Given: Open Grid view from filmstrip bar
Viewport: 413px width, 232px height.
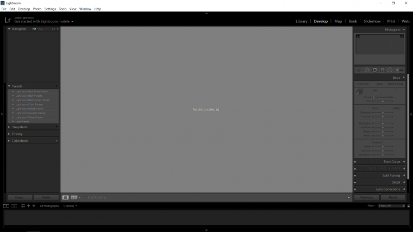Looking at the screenshot, I should coord(23,206).
